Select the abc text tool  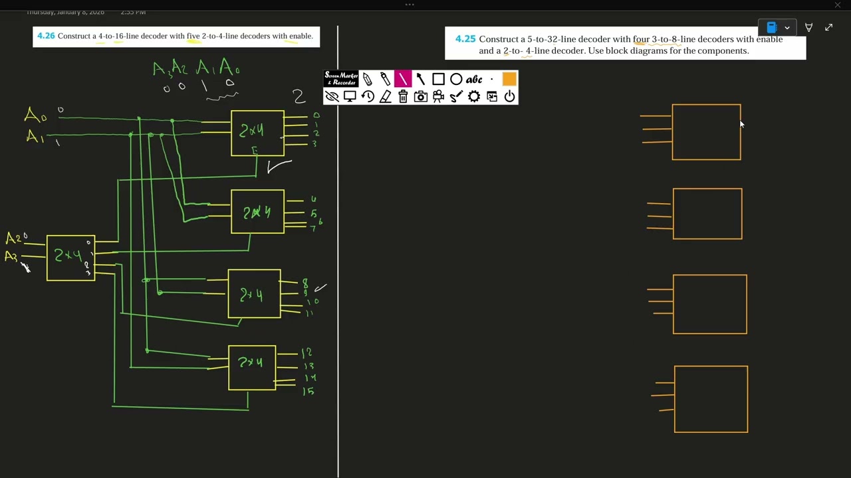[x=474, y=80]
